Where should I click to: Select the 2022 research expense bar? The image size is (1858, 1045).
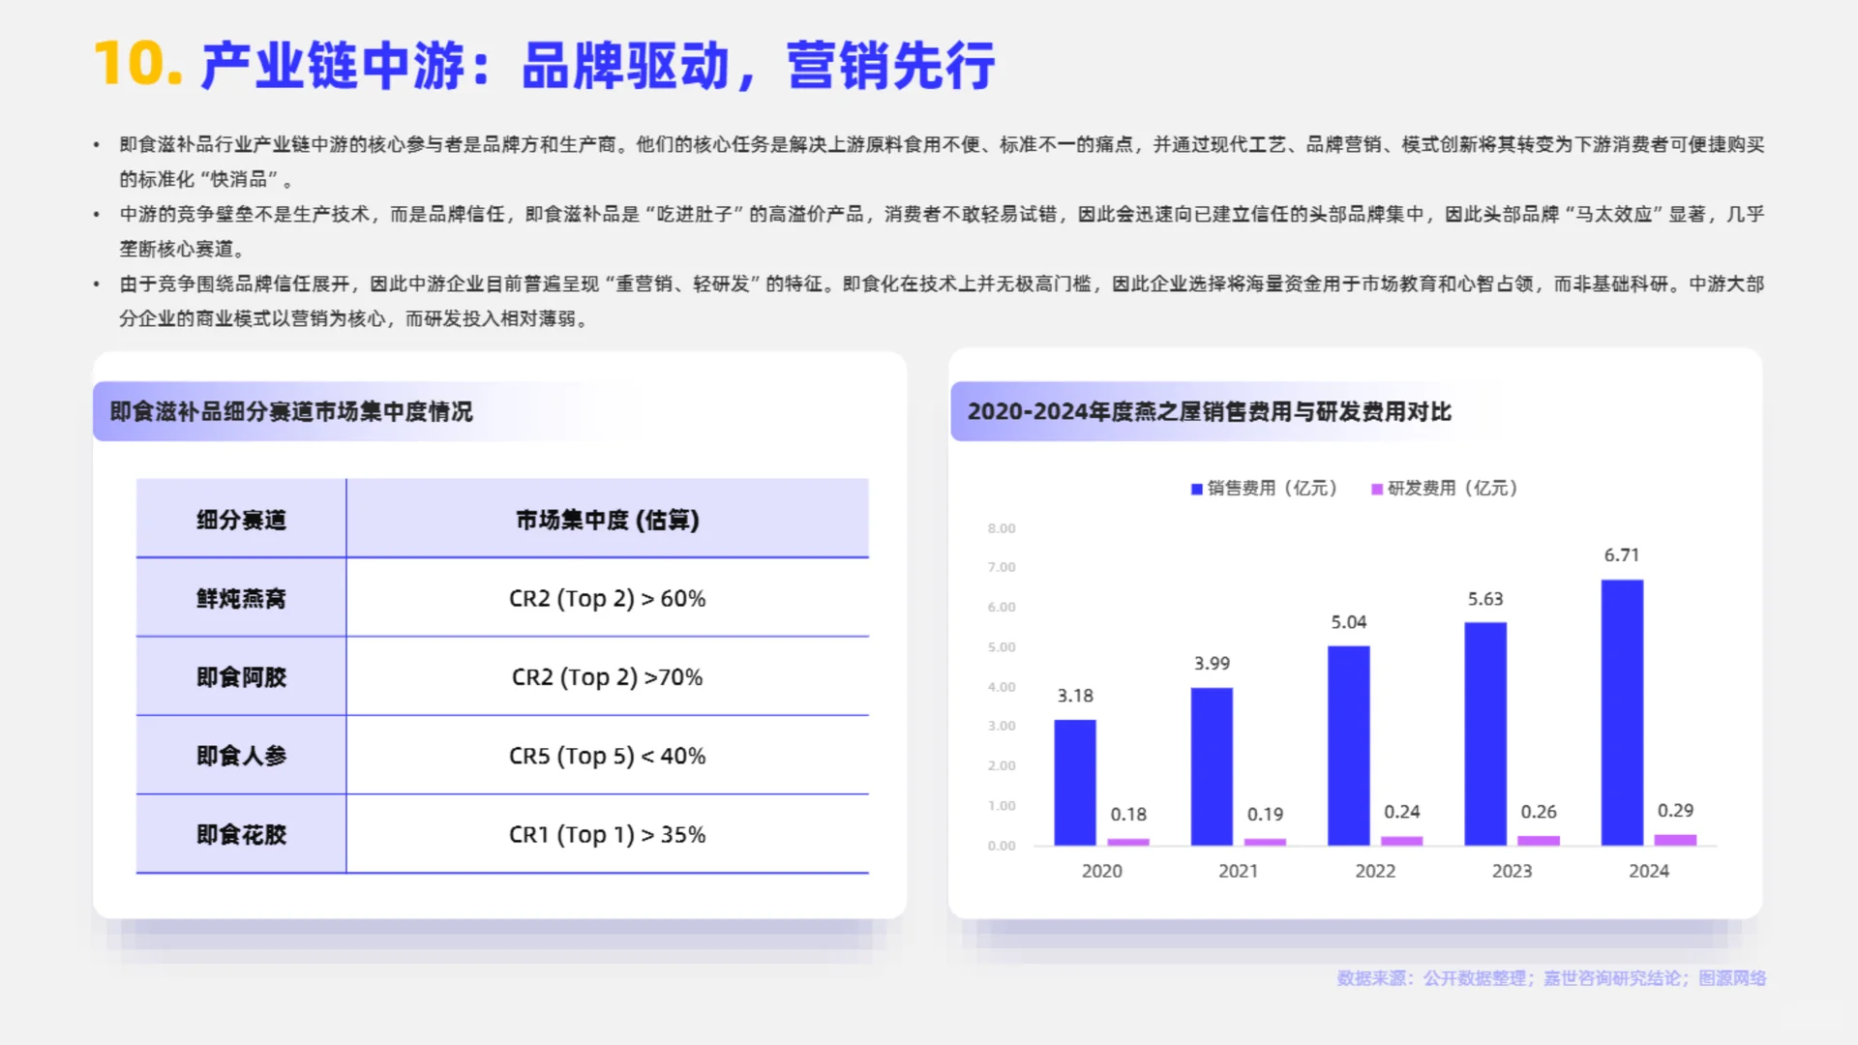[1404, 841]
